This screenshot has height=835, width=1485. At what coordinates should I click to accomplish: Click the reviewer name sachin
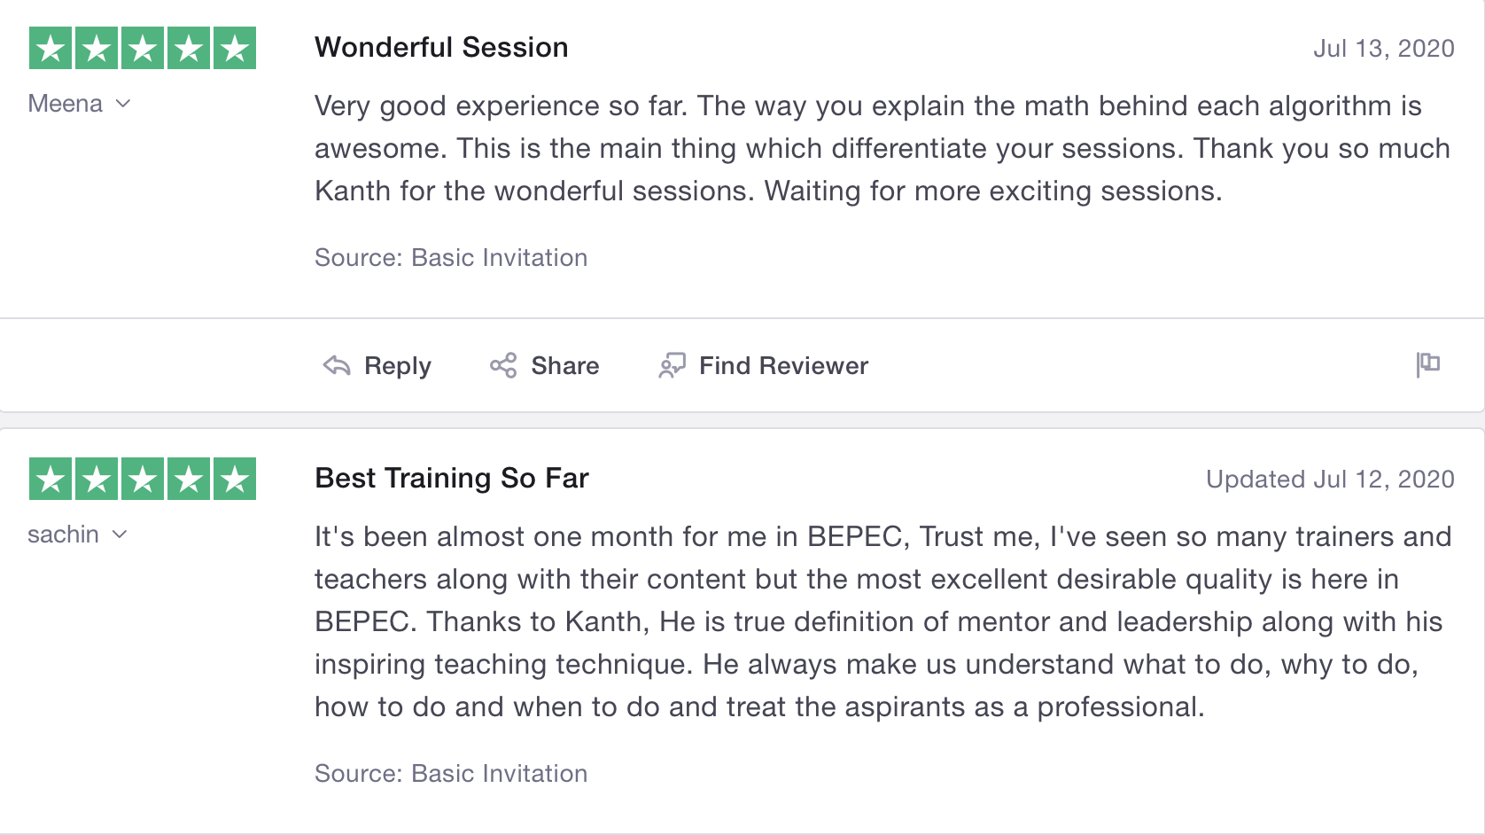pyautogui.click(x=63, y=535)
